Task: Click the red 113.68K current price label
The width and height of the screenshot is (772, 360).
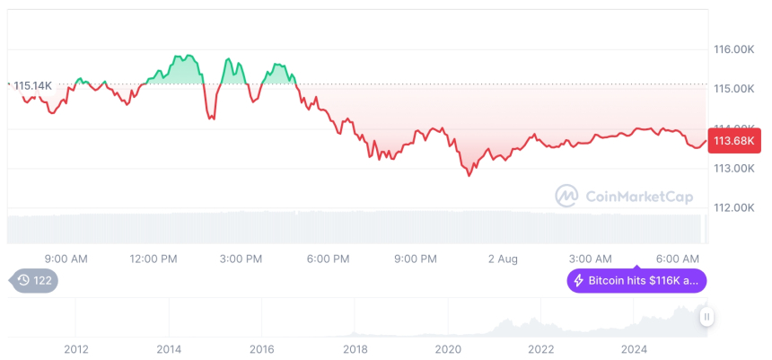Action: [733, 140]
